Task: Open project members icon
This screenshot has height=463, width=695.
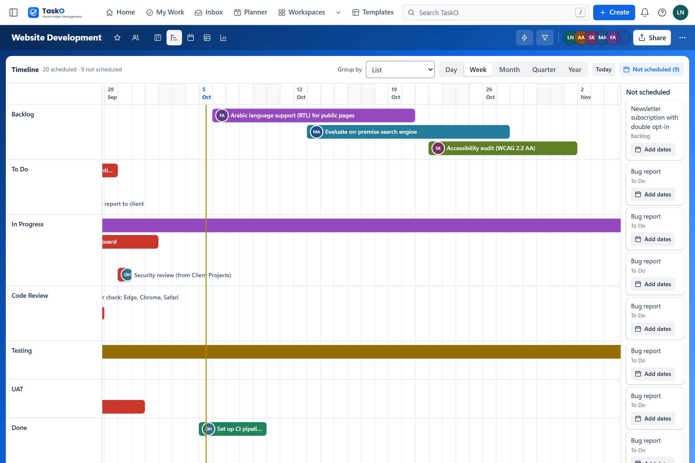Action: click(x=136, y=38)
